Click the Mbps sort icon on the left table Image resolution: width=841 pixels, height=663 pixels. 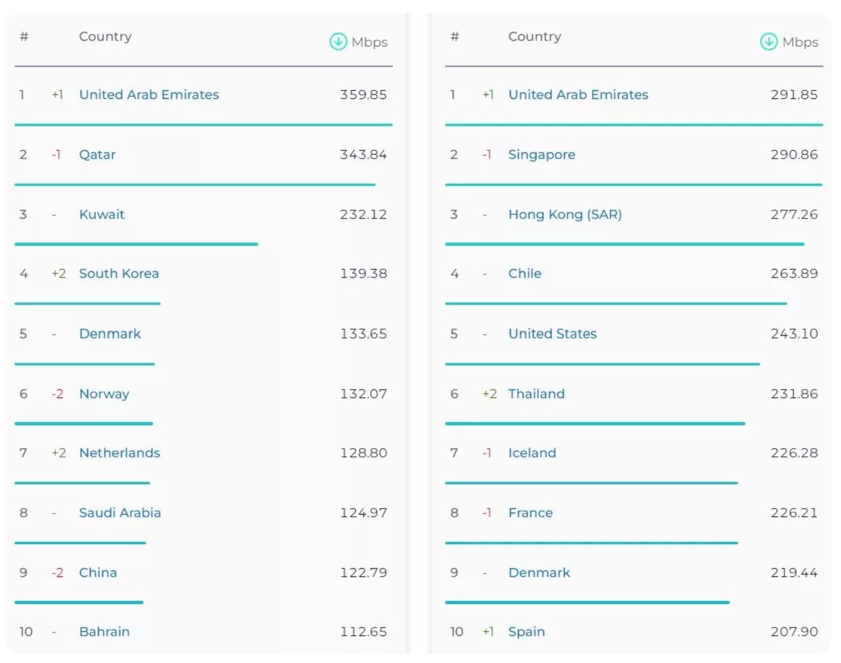(338, 42)
